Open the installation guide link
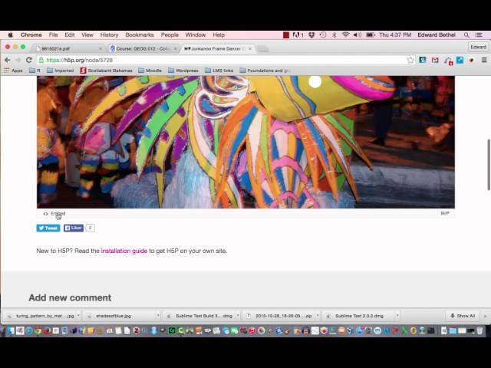 coord(124,251)
